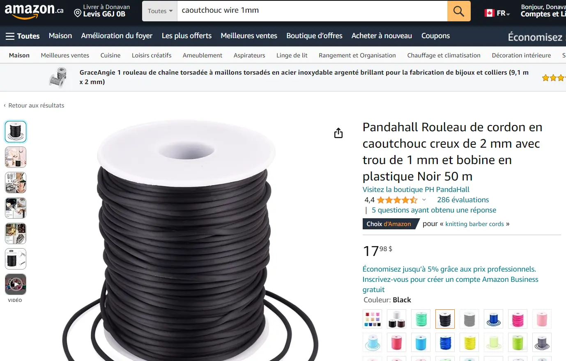Go to the Coupons menu item
Viewport: 566px width, 361px height.
[435, 36]
